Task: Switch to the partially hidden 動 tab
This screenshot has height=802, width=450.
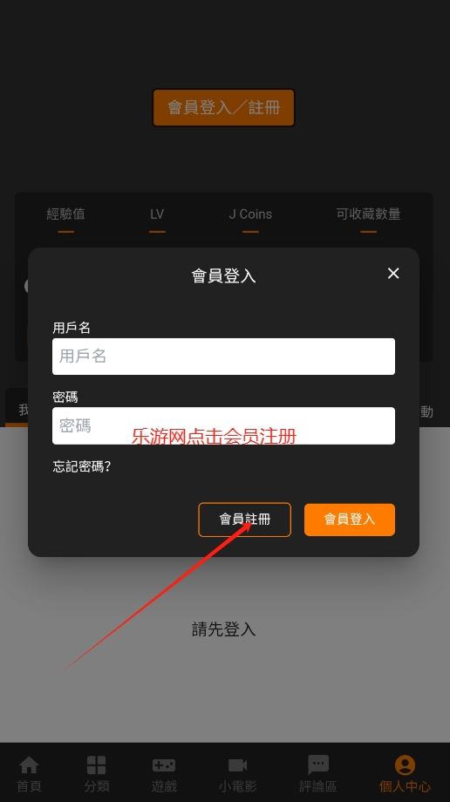Action: (426, 411)
